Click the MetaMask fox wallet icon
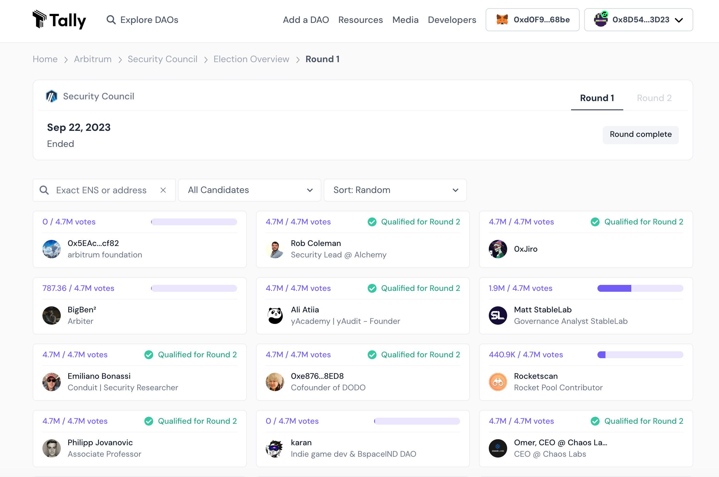 click(x=502, y=20)
